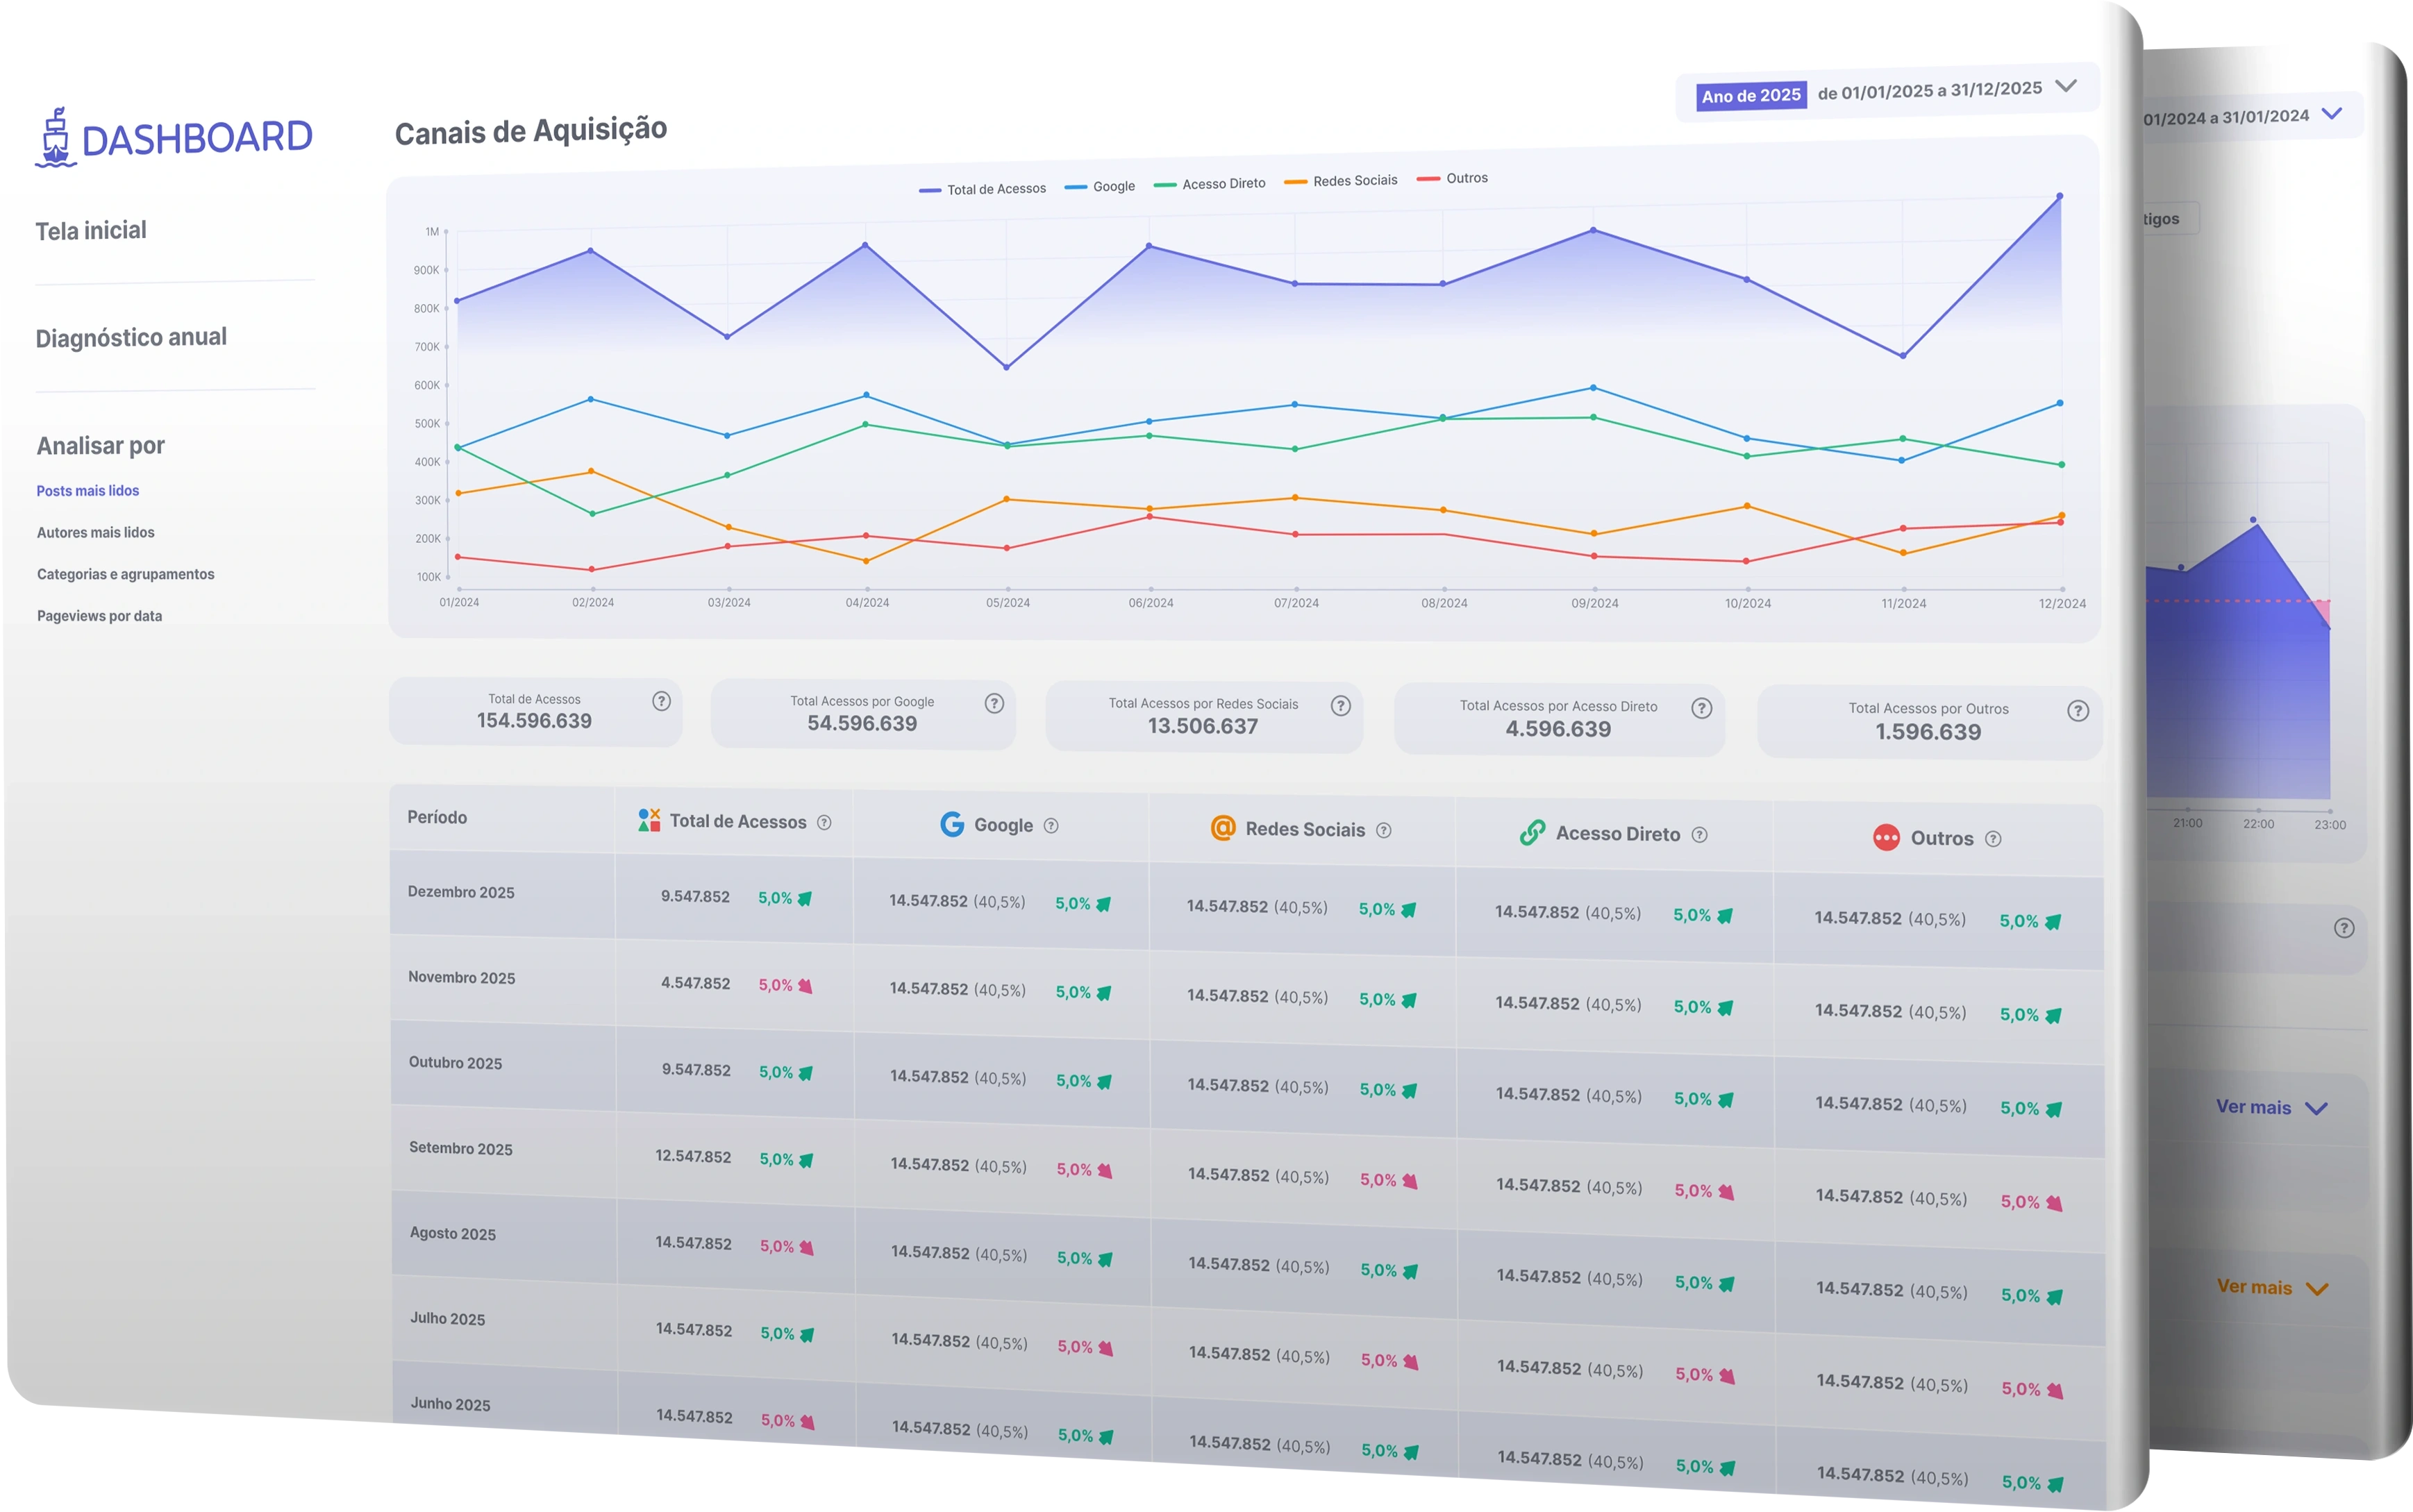Open help icon on Total Acessos por Outros card

(2078, 711)
